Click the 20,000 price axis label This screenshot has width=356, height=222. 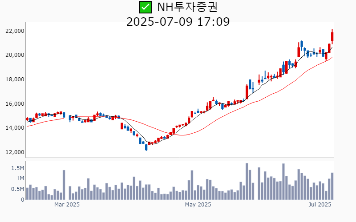[x=15, y=55]
